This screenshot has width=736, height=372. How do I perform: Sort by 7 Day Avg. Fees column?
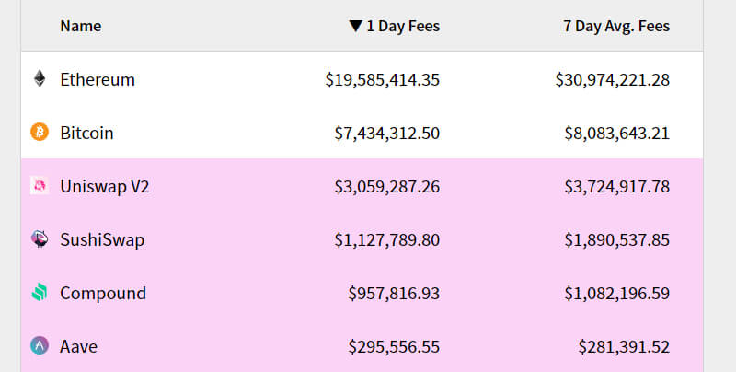click(x=615, y=27)
